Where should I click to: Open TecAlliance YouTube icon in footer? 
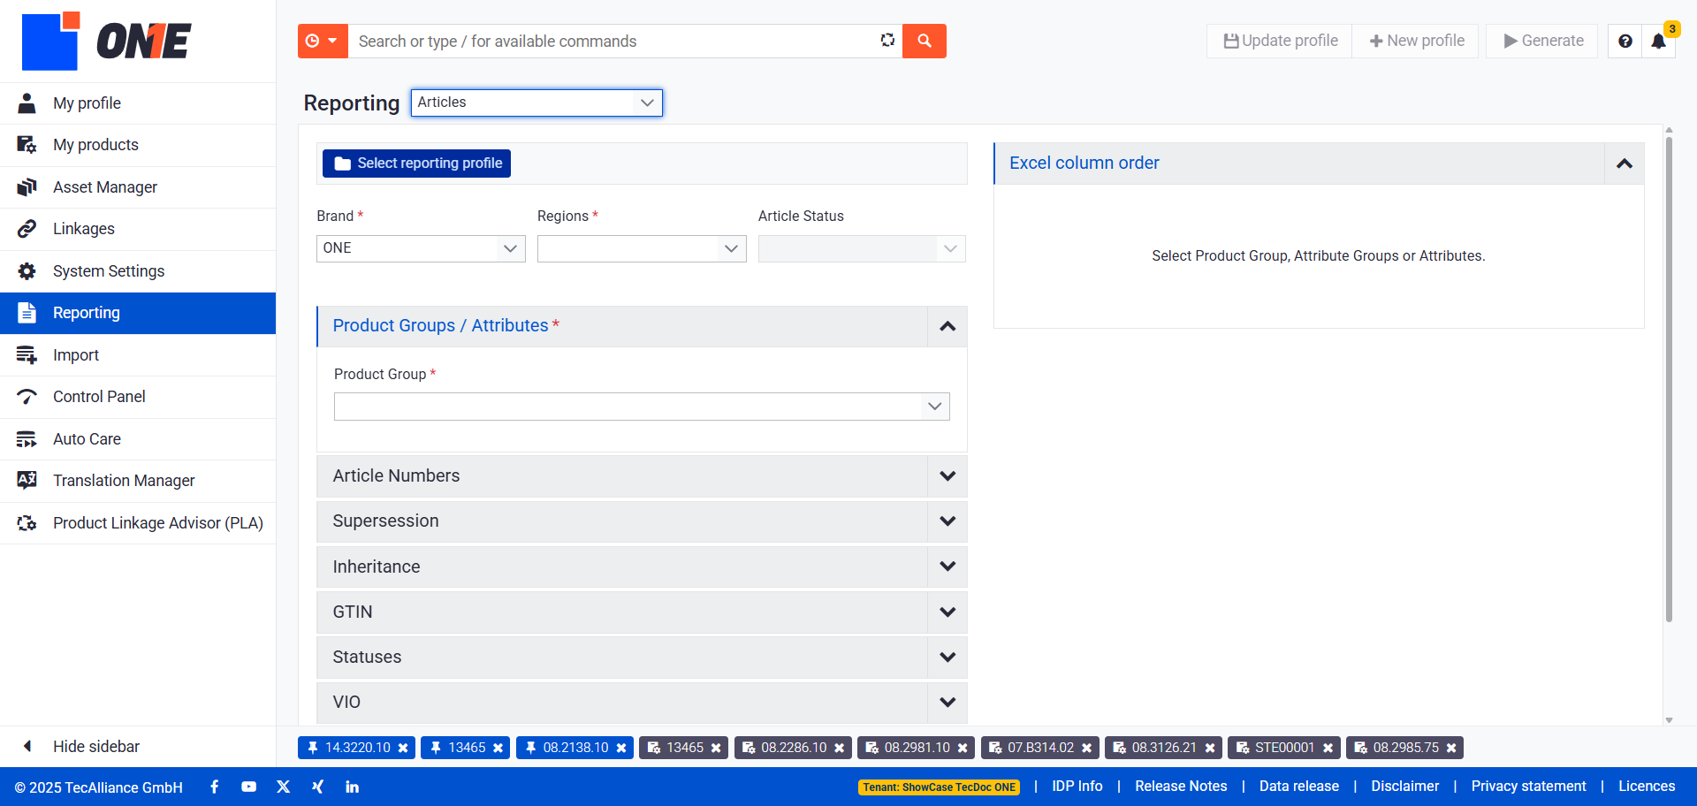pyautogui.click(x=248, y=787)
